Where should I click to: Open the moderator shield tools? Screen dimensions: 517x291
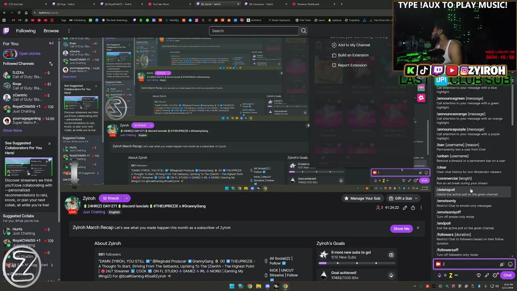click(x=479, y=275)
